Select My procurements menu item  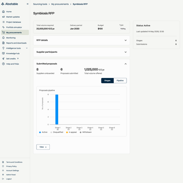15,33
